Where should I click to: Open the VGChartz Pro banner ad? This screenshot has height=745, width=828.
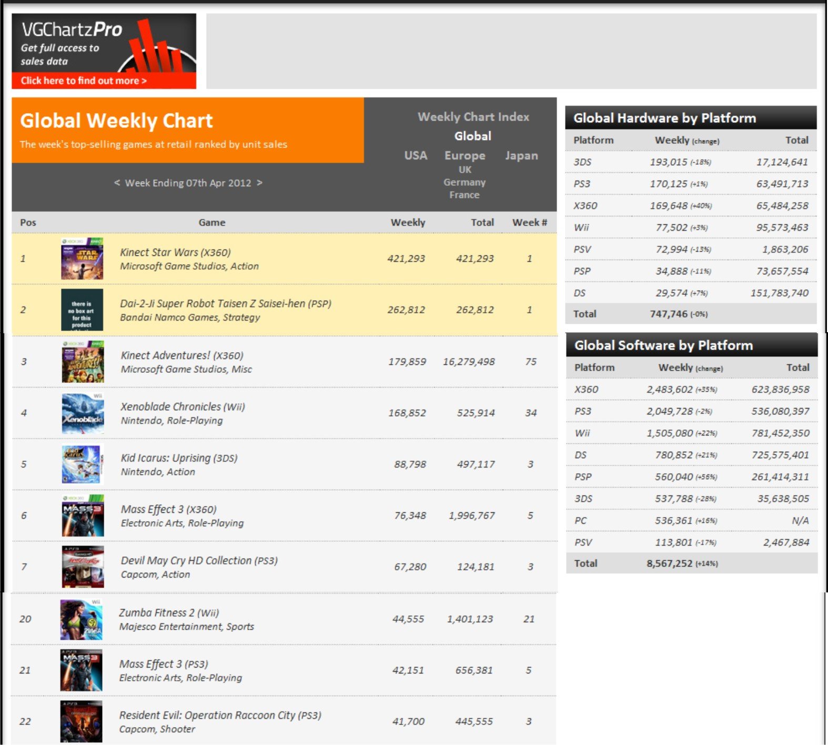point(104,51)
